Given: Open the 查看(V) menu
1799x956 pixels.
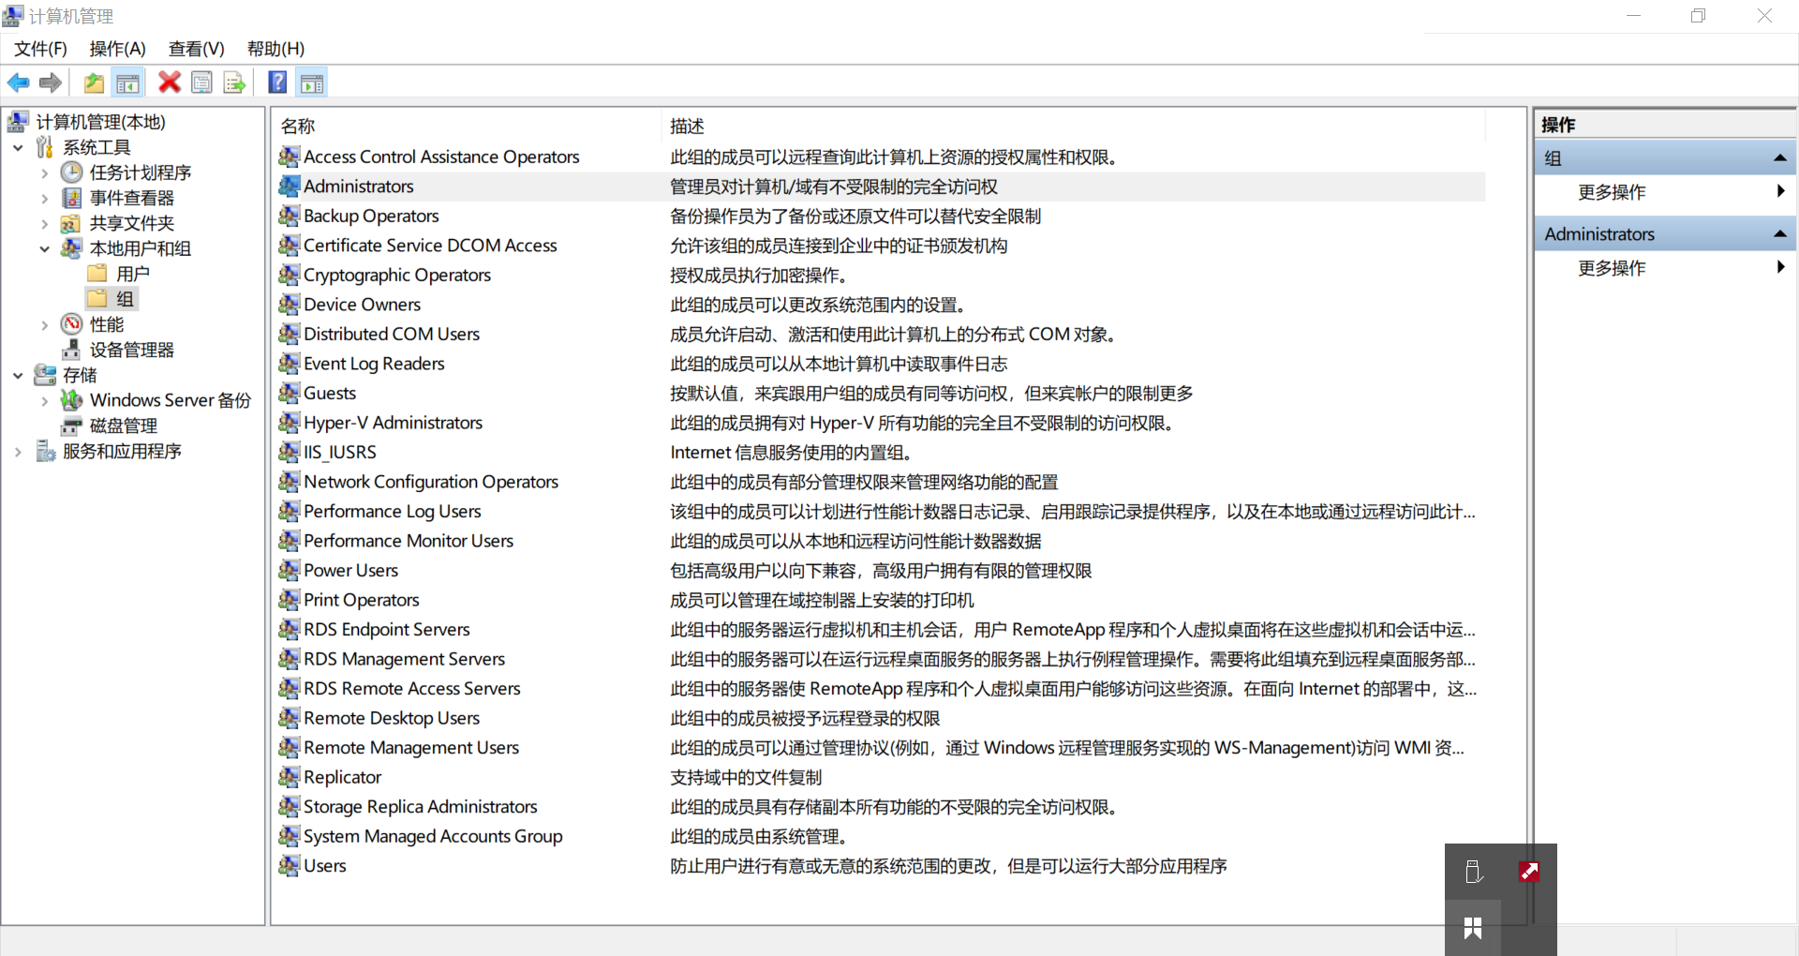Looking at the screenshot, I should tap(196, 49).
